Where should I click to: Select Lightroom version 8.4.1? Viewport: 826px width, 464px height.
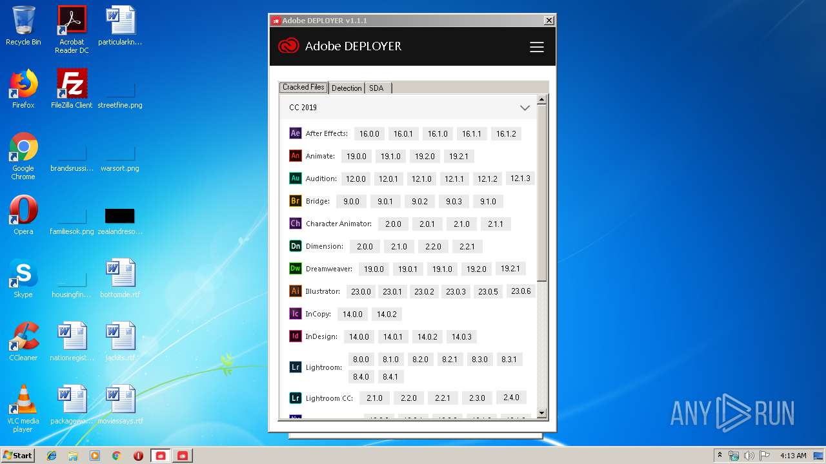[x=390, y=376]
